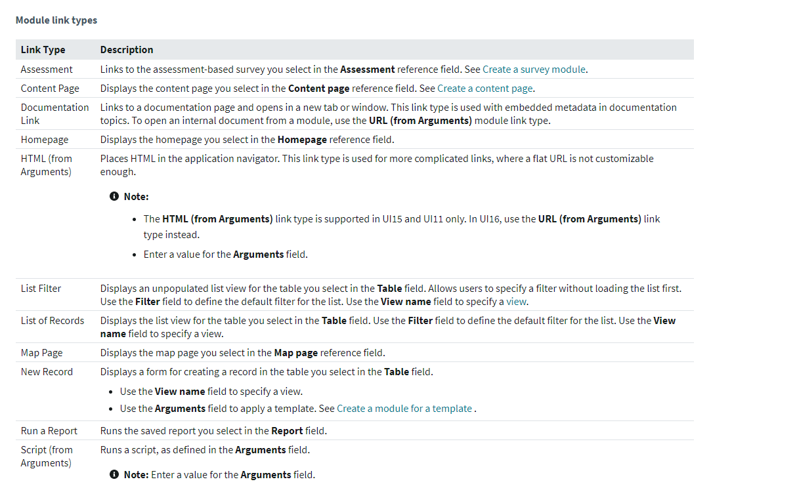Click the info icon in the HTML note
The height and width of the screenshot is (490, 797).
115,197
